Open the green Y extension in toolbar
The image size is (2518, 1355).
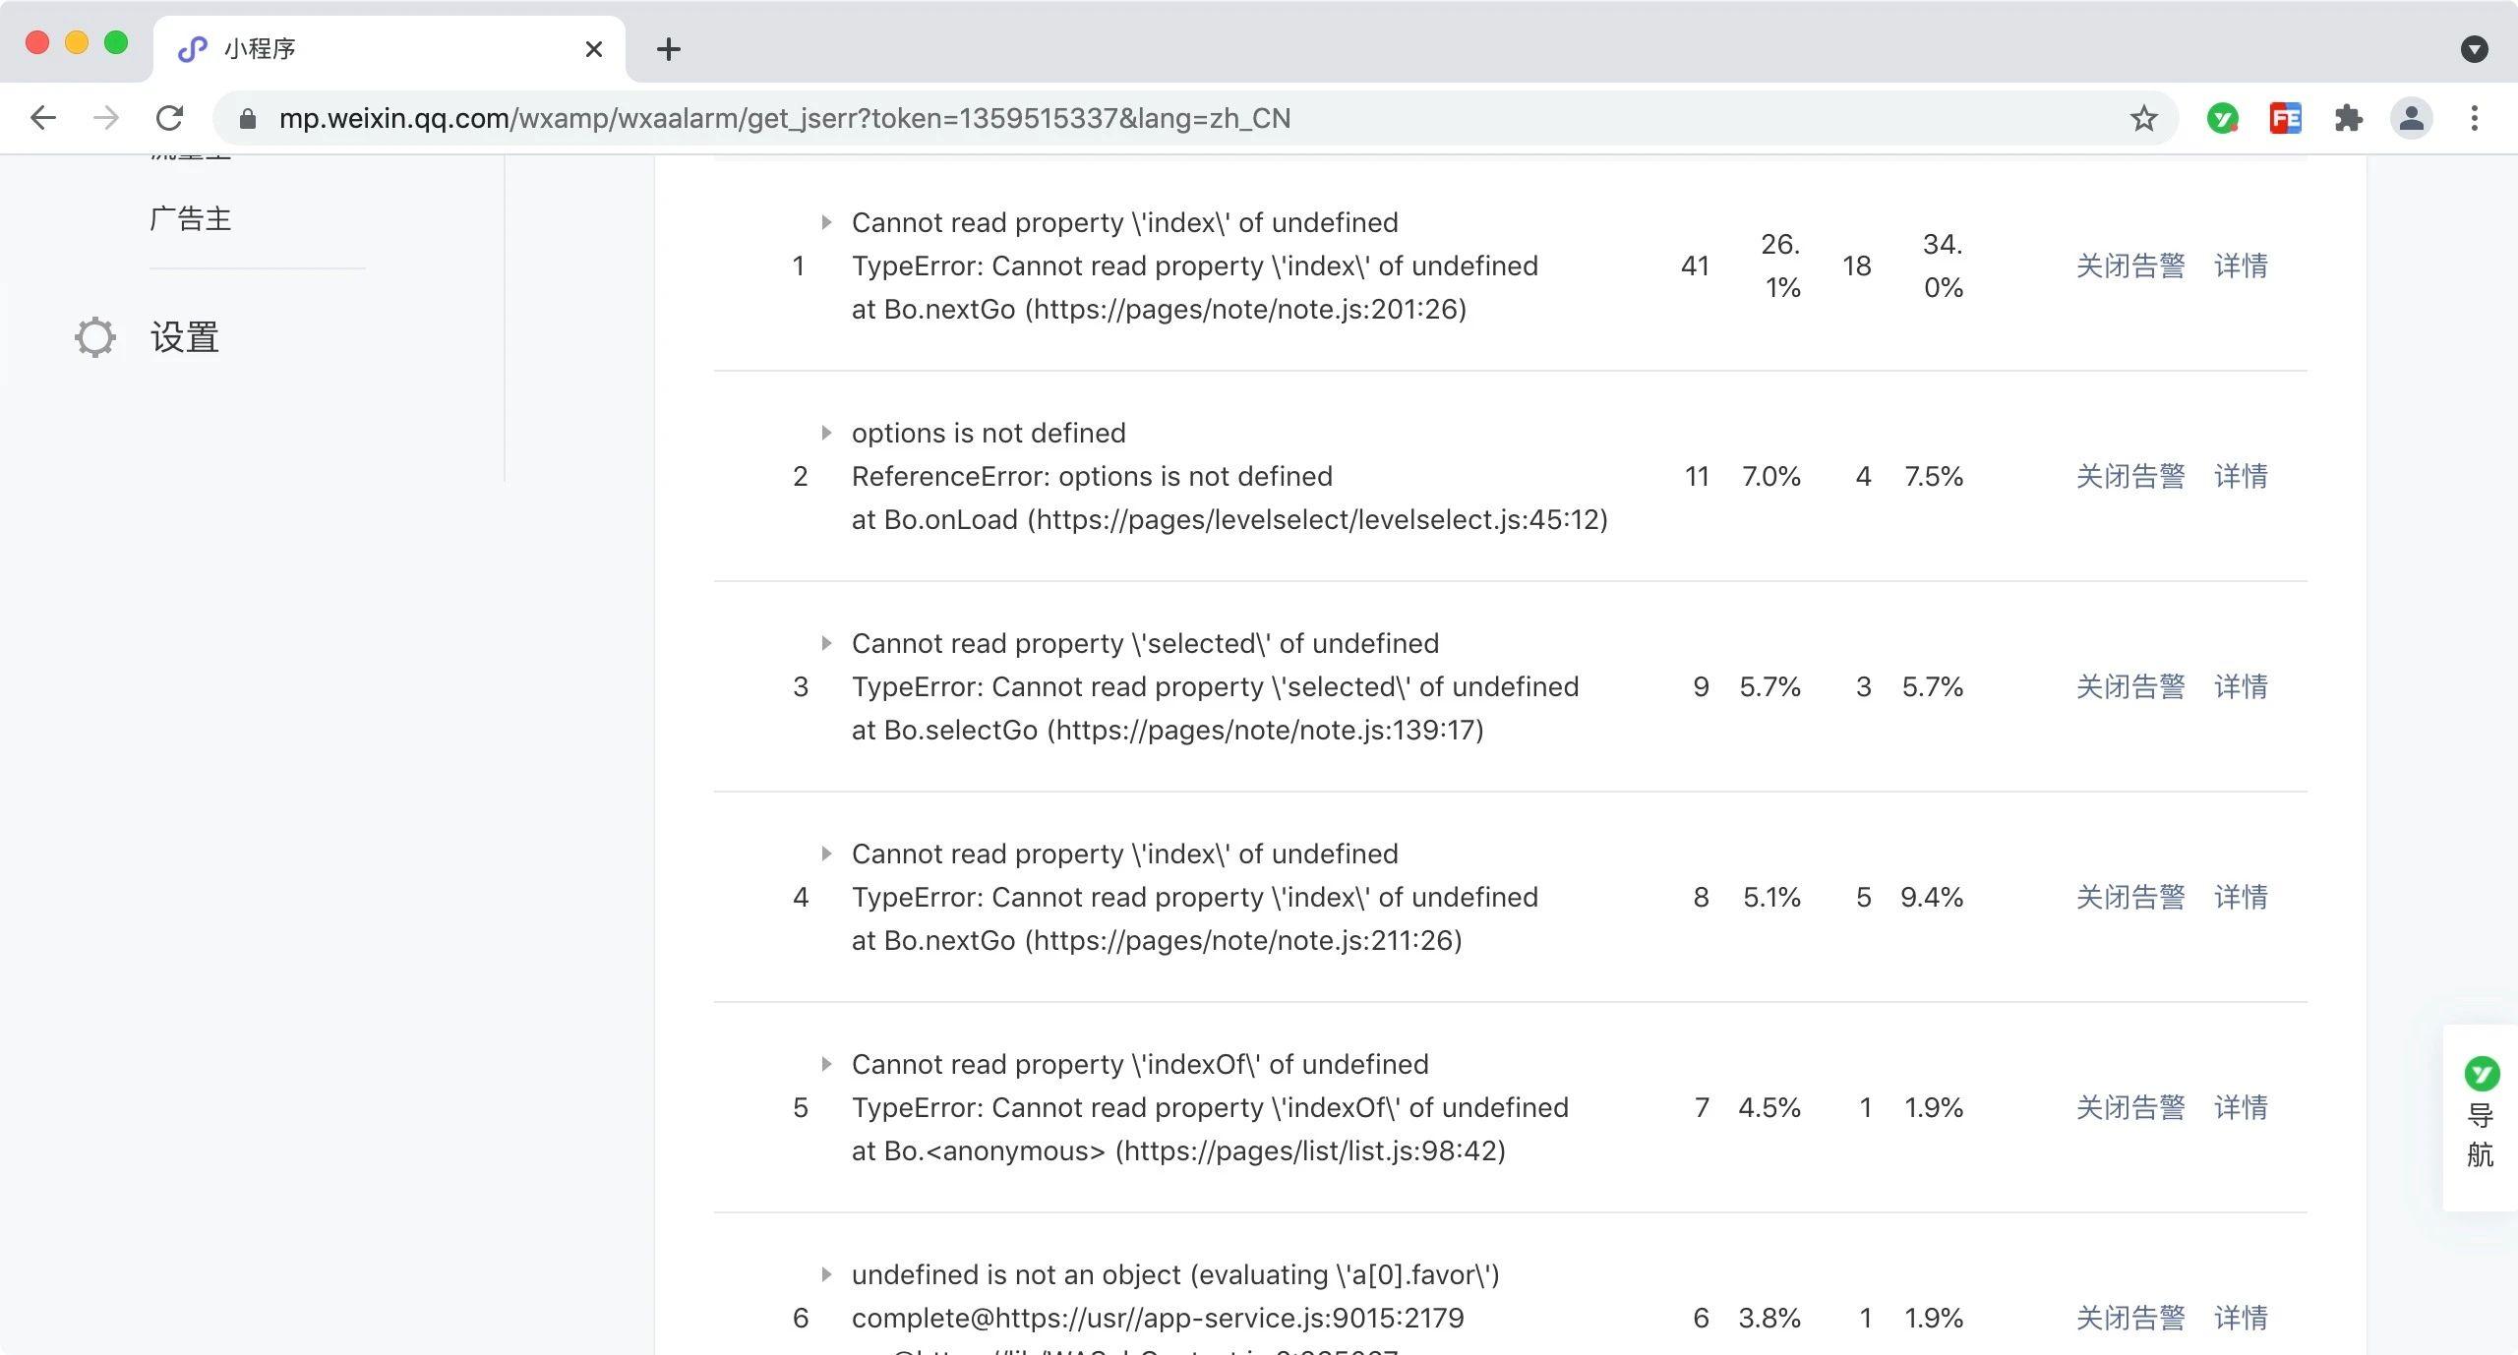pos(2222,119)
